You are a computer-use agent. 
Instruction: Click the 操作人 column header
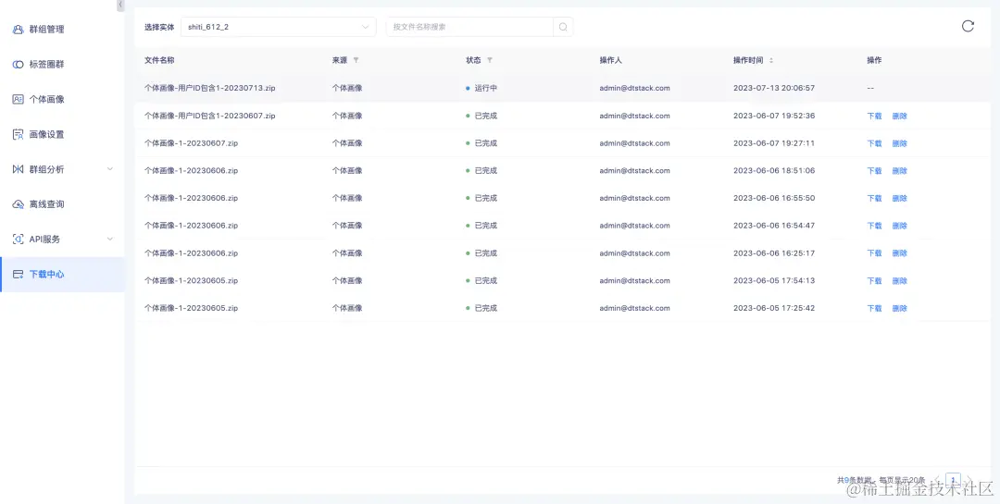(610, 60)
